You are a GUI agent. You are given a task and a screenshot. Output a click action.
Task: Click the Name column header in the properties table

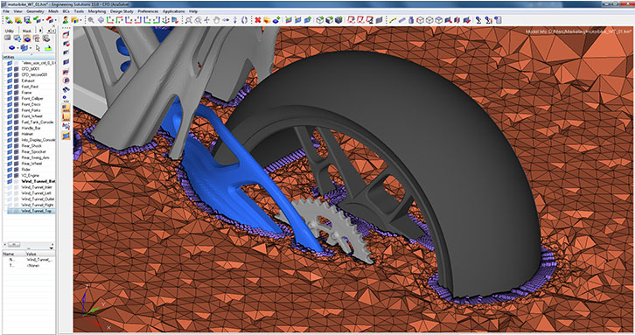click(13, 254)
